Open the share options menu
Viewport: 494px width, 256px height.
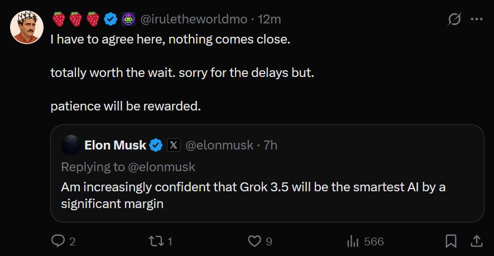pos(477,241)
